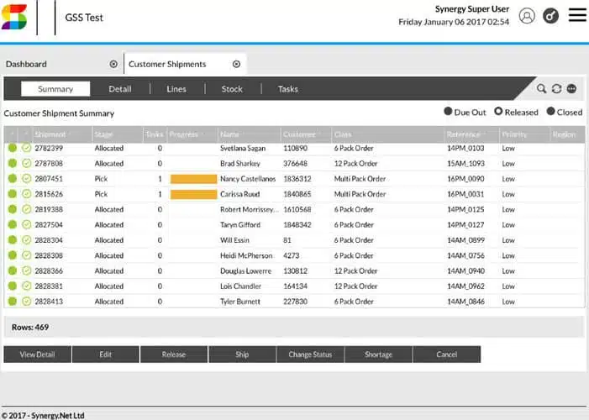Close the Customer Shipments tab
The image size is (589, 420).
(x=236, y=64)
